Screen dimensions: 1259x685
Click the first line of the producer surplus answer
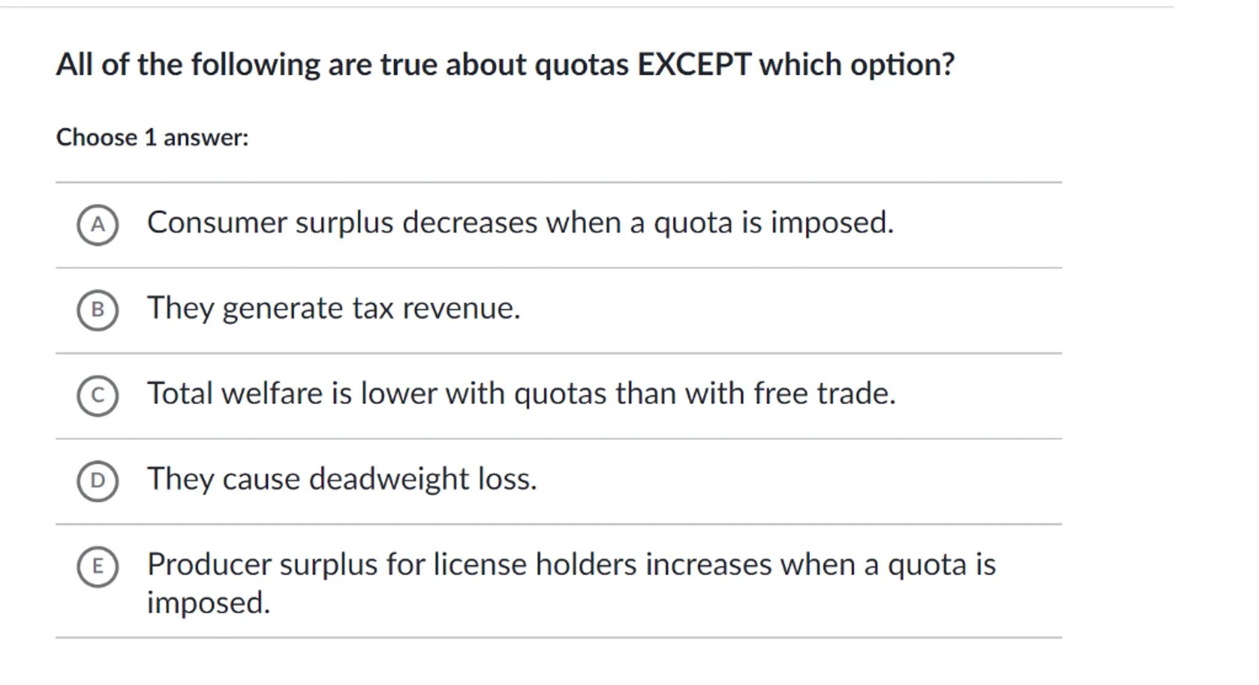pos(570,564)
